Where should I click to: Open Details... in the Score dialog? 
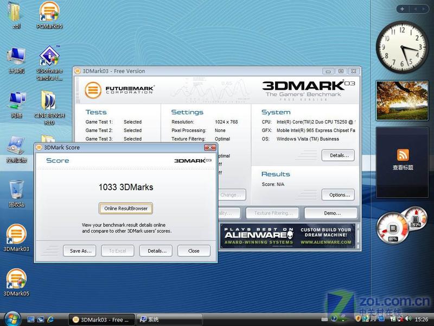[156, 251]
